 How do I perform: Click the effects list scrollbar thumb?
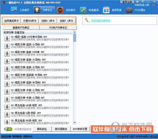pos(75,38)
